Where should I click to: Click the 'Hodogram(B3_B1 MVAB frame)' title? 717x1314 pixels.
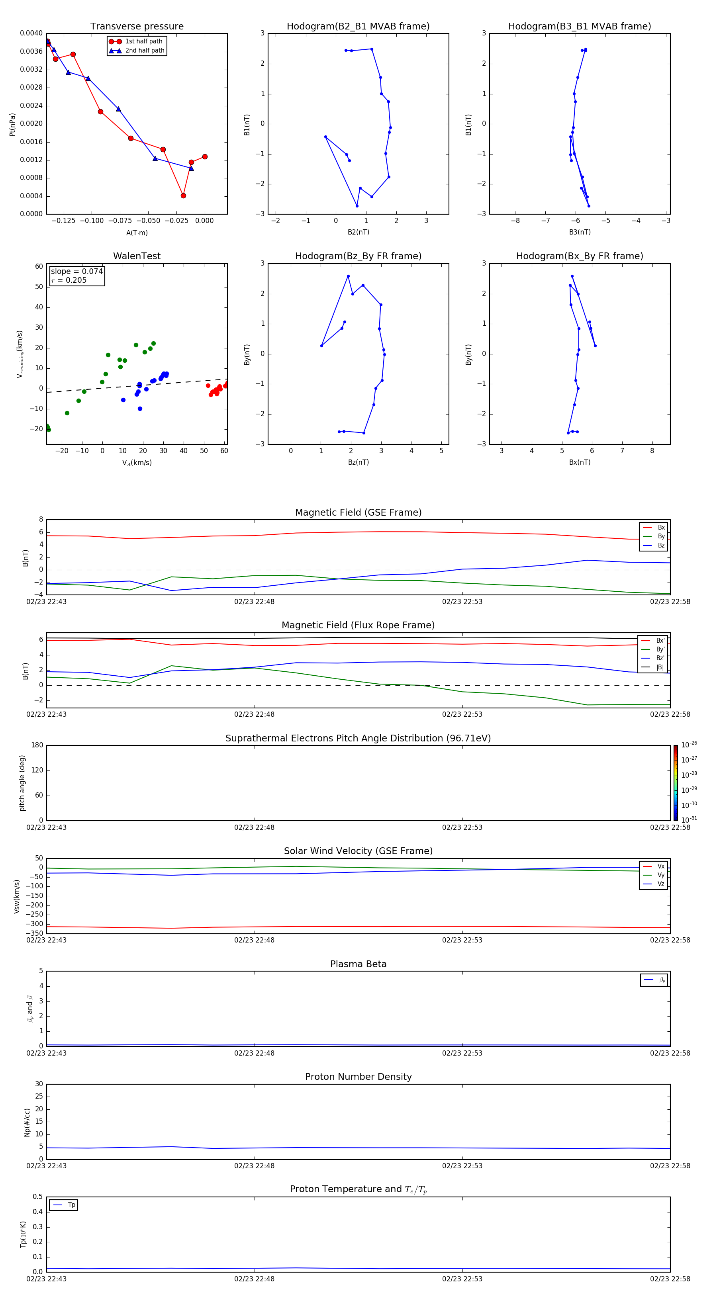[x=580, y=27]
